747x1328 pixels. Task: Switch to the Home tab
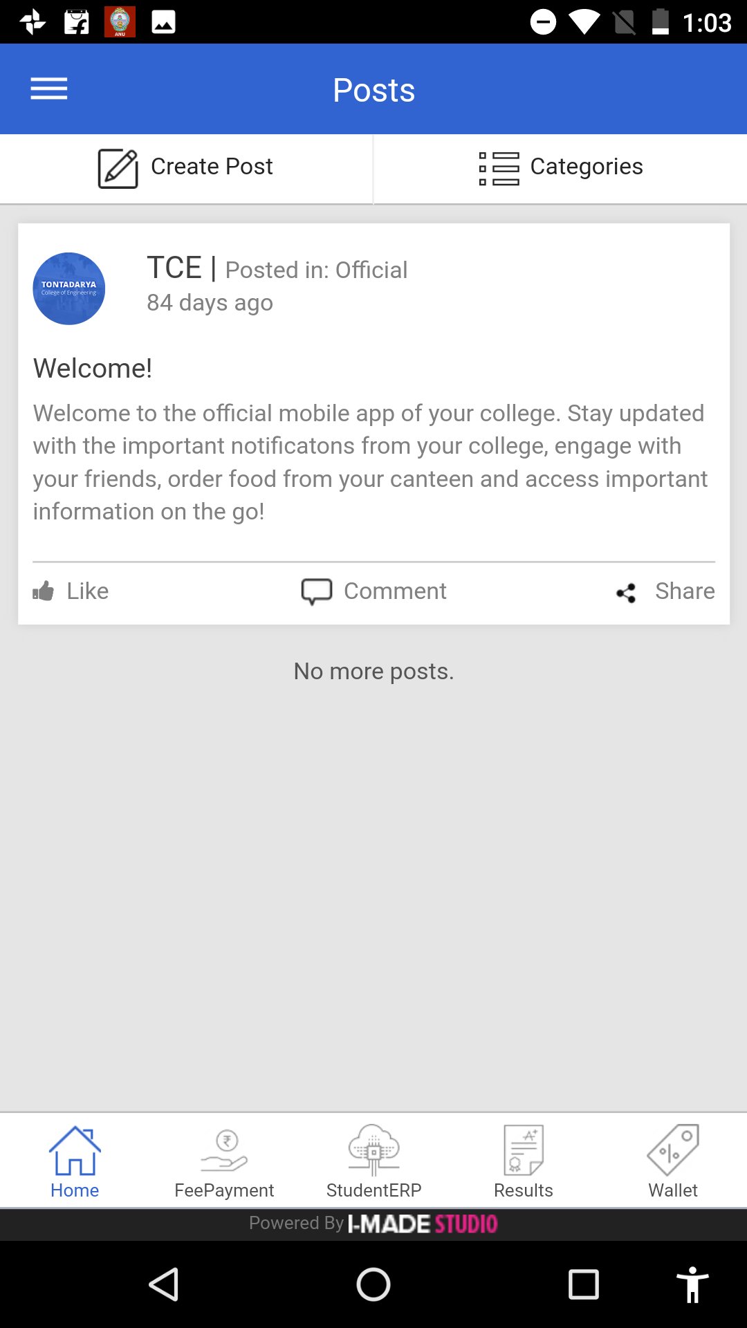[75, 1161]
